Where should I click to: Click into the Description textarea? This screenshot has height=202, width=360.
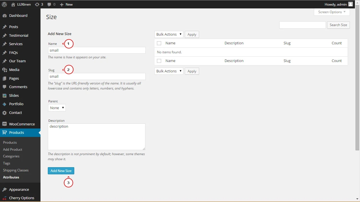point(96,137)
